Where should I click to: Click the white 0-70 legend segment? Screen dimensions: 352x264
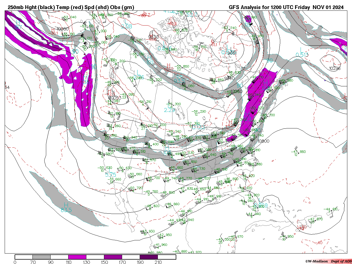(x=24, y=257)
